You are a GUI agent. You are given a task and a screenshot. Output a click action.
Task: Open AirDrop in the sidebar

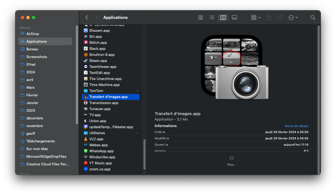(45, 34)
